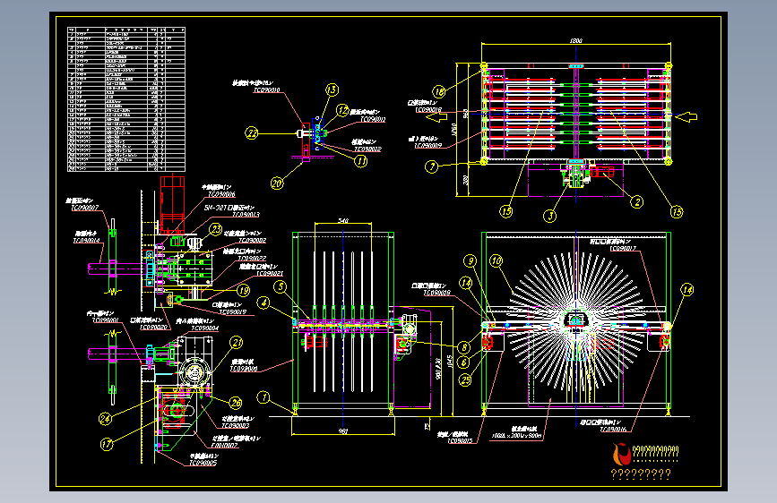Select balloon number 23 callout
This screenshot has height=503, width=777.
[216, 229]
